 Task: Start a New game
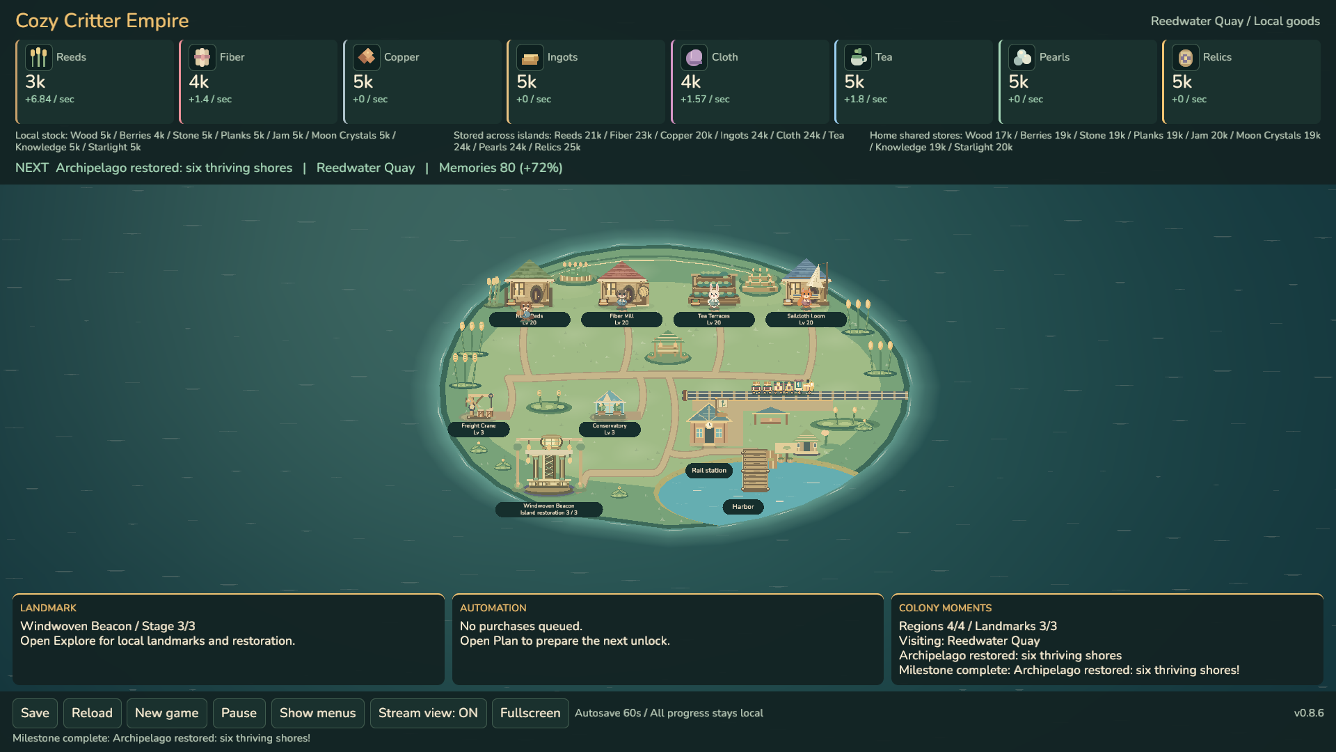click(166, 713)
